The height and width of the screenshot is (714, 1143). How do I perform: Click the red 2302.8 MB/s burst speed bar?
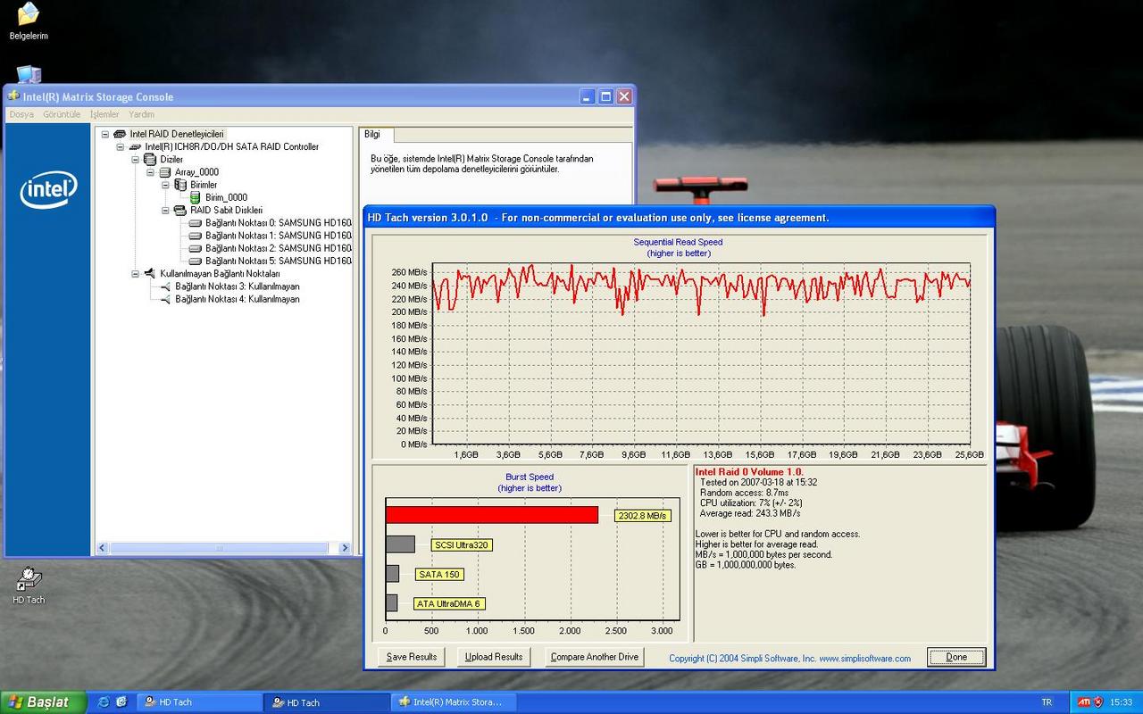[492, 515]
